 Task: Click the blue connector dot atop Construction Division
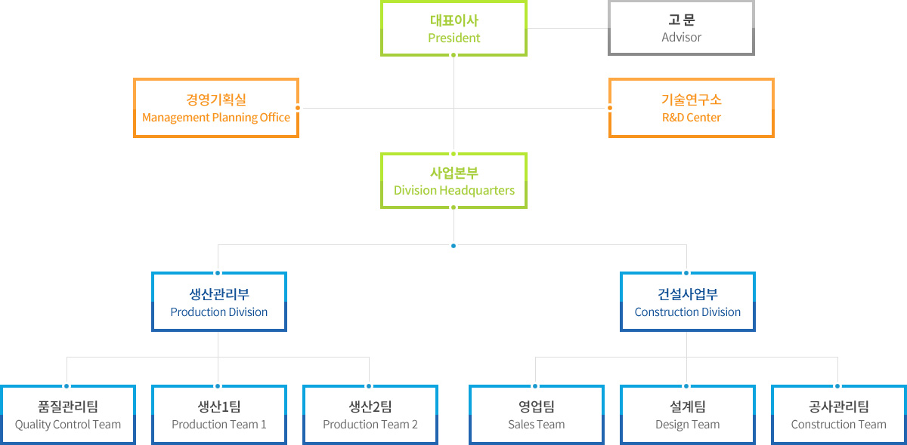click(686, 273)
